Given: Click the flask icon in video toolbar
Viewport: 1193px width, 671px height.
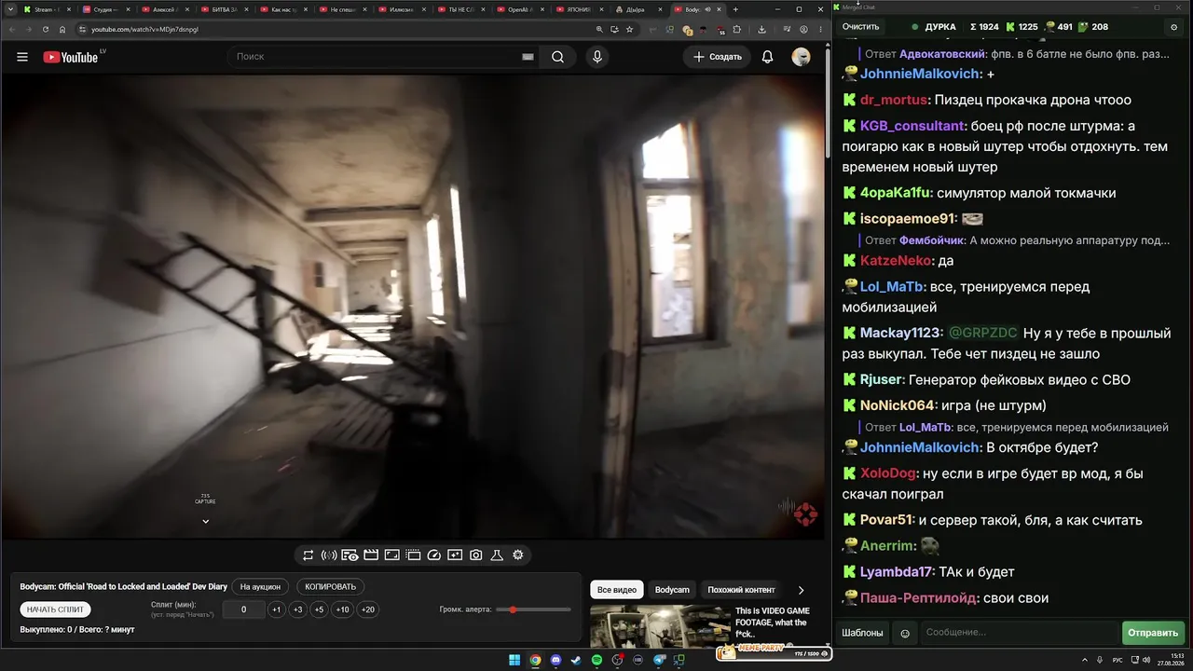Looking at the screenshot, I should pos(497,555).
